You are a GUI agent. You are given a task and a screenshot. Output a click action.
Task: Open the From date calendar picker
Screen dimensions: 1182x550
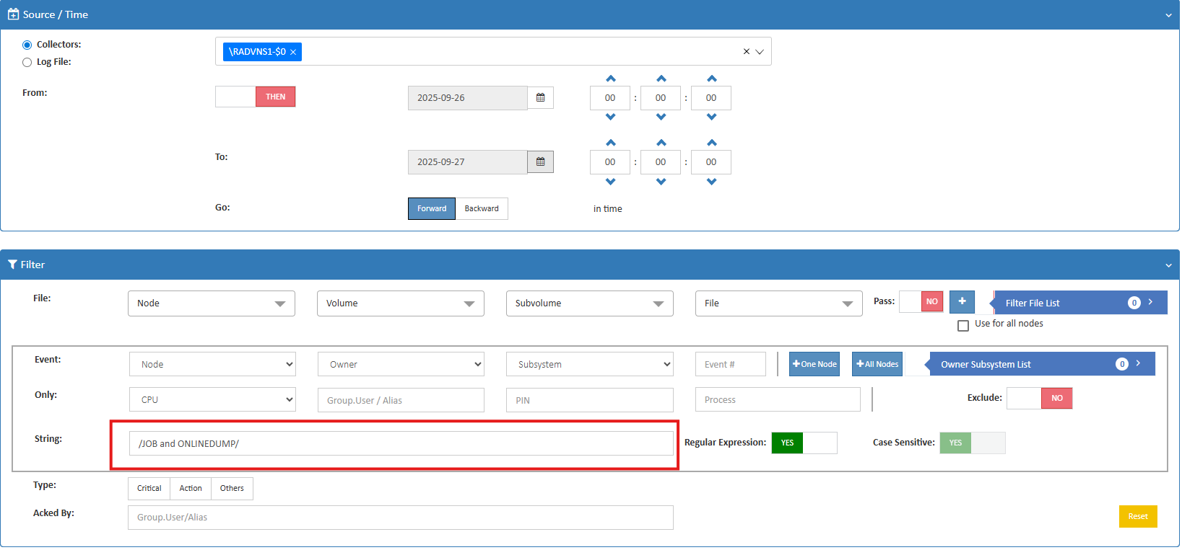coord(540,98)
